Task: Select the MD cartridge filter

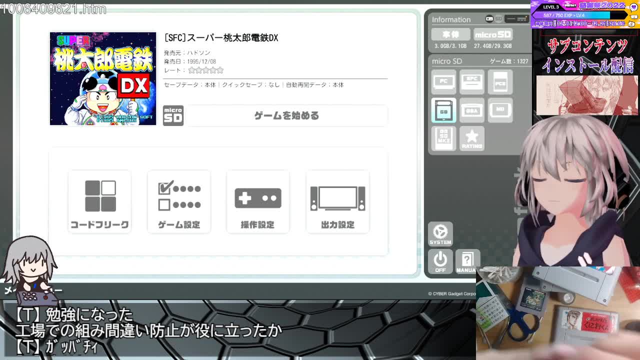Action: tap(500, 110)
